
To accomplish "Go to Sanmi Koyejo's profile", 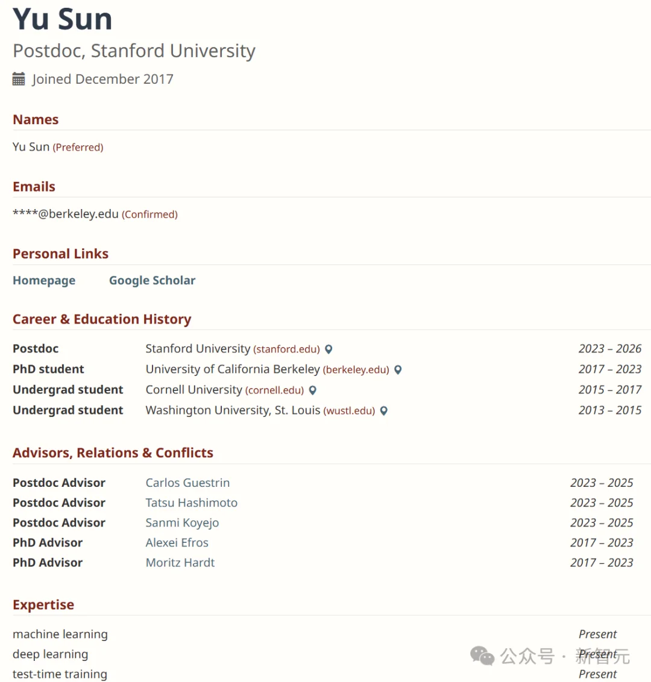I will click(x=182, y=522).
